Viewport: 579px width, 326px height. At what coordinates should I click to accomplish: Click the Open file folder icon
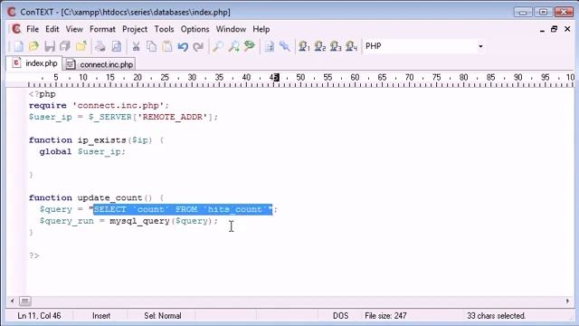pyautogui.click(x=33, y=46)
